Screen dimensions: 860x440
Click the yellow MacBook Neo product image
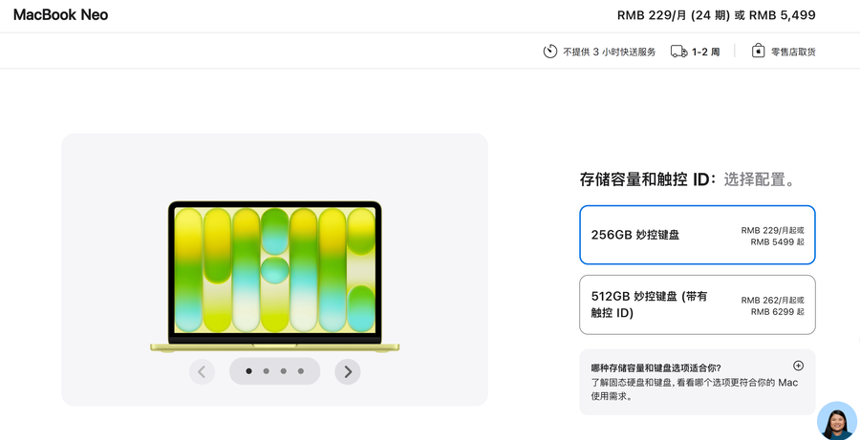pyautogui.click(x=275, y=277)
